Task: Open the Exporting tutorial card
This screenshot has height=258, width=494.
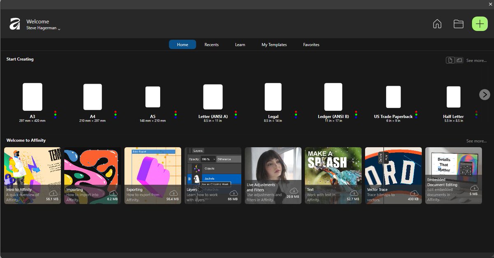Action: coord(153,176)
